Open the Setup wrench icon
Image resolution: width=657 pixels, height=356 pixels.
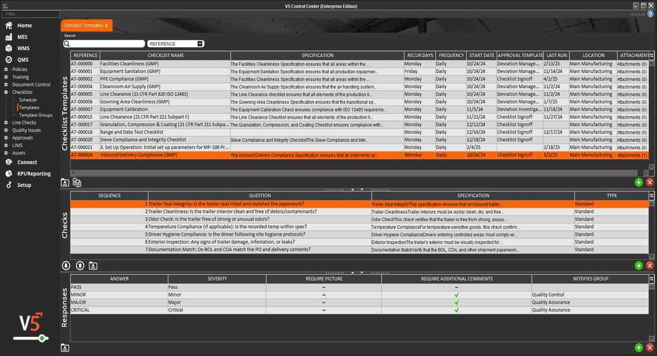click(9, 185)
